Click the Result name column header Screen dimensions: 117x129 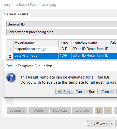(36, 43)
